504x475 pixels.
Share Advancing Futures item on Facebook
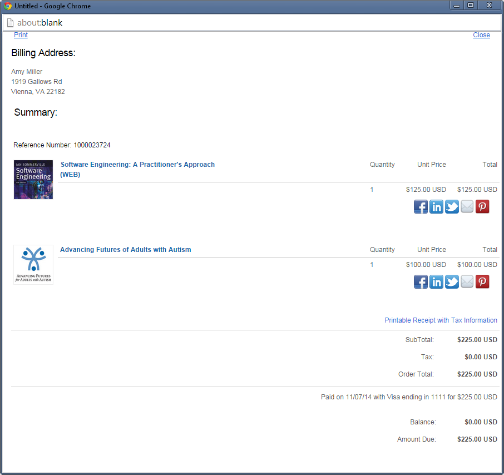tap(421, 282)
